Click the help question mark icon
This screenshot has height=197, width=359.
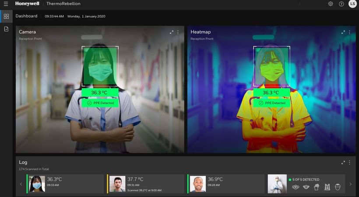(x=341, y=4)
